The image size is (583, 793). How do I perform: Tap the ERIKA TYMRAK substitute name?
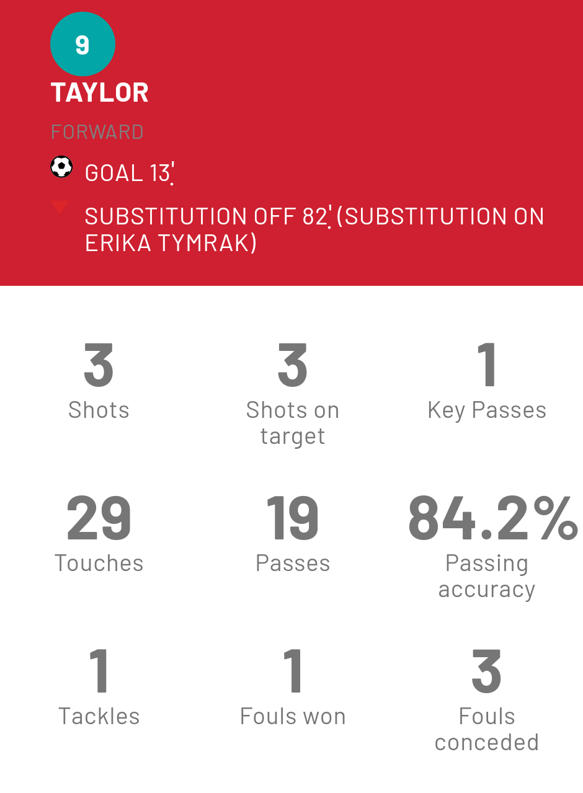point(167,243)
